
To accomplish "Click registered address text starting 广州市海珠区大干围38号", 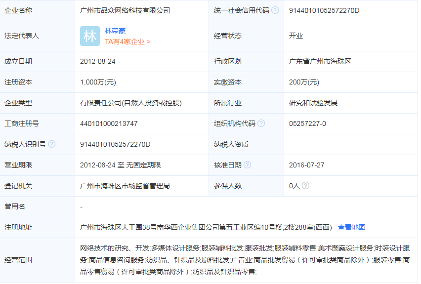I will 206,227.
